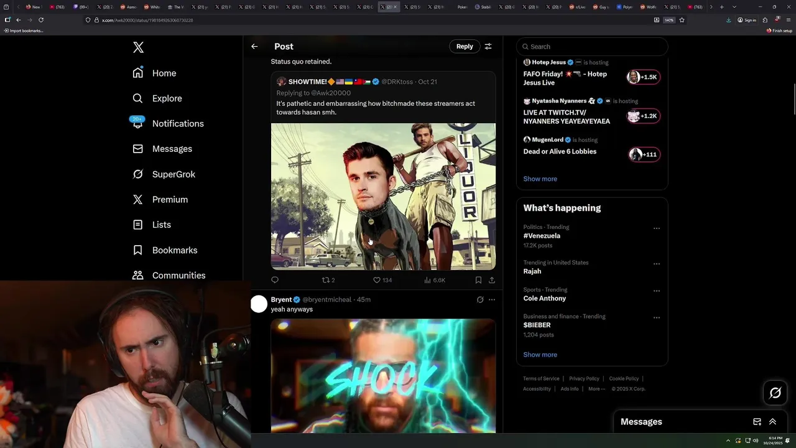
Task: Open reply sorting filter icon
Action: (x=488, y=46)
